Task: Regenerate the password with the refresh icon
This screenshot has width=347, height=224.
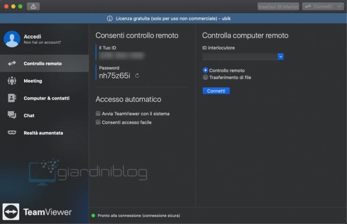Action: pos(137,76)
